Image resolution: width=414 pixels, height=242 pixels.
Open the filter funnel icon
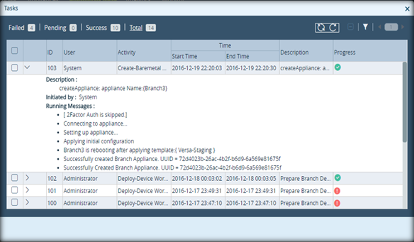coord(365,27)
